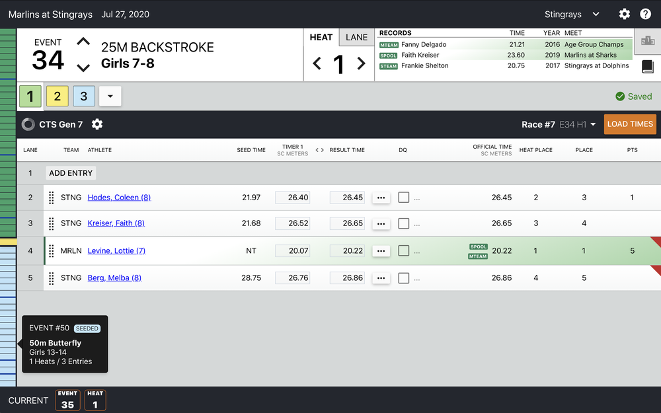Grab drag handle for Levine, Lottie row
Viewport: 661px width, 413px height.
[x=52, y=250]
